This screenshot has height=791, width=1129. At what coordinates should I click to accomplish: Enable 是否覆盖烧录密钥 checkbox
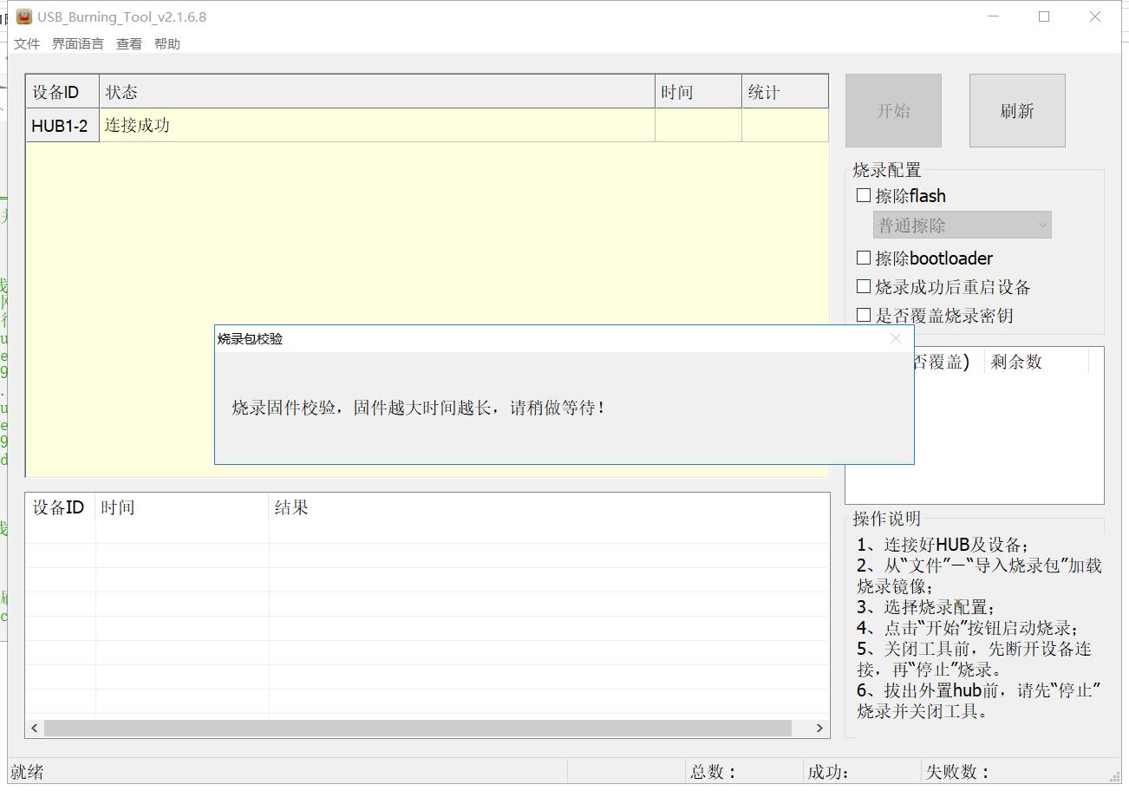click(864, 316)
